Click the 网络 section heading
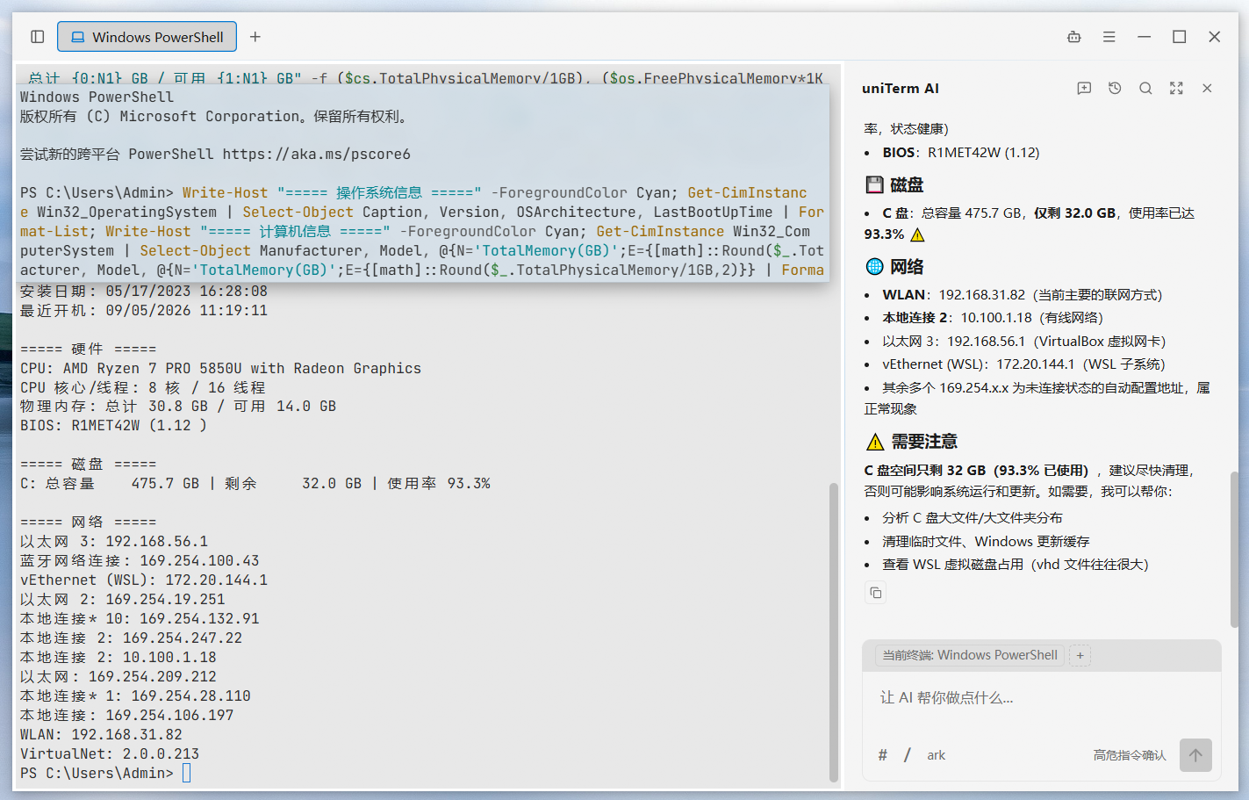The image size is (1249, 800). 907,267
